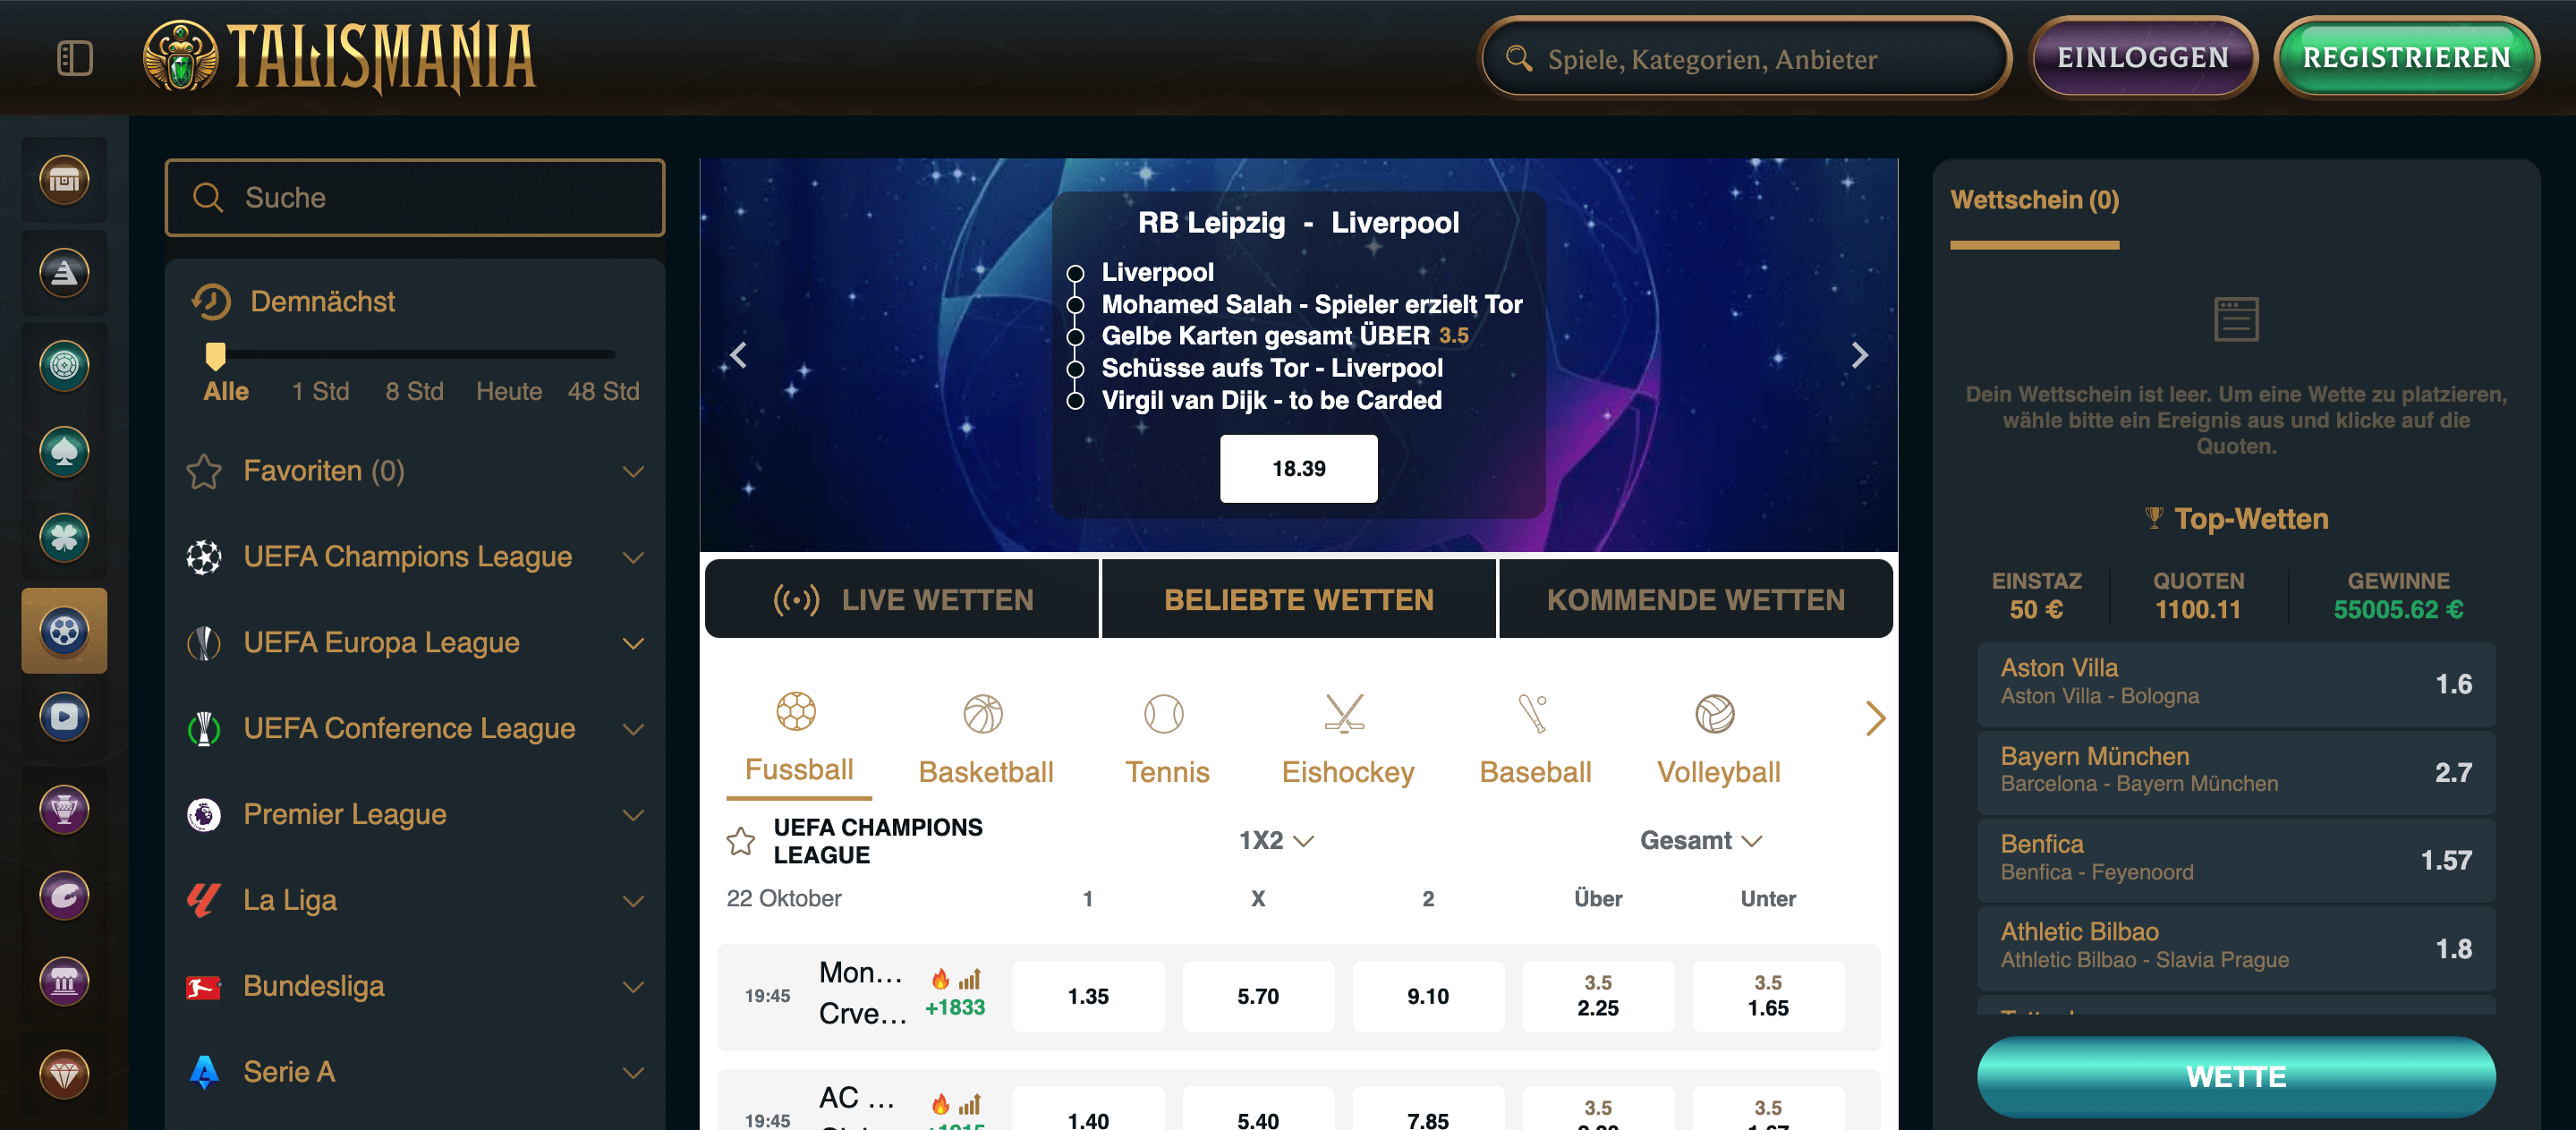
Task: Open the diamond icon in sidebar
Action: coord(64,1074)
